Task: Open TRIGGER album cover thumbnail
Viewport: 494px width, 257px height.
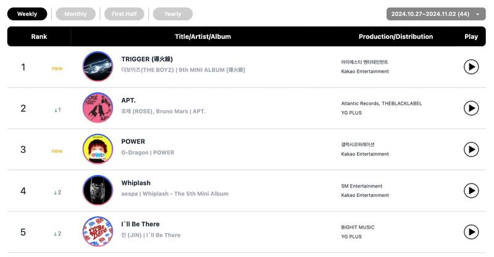Action: (98, 67)
